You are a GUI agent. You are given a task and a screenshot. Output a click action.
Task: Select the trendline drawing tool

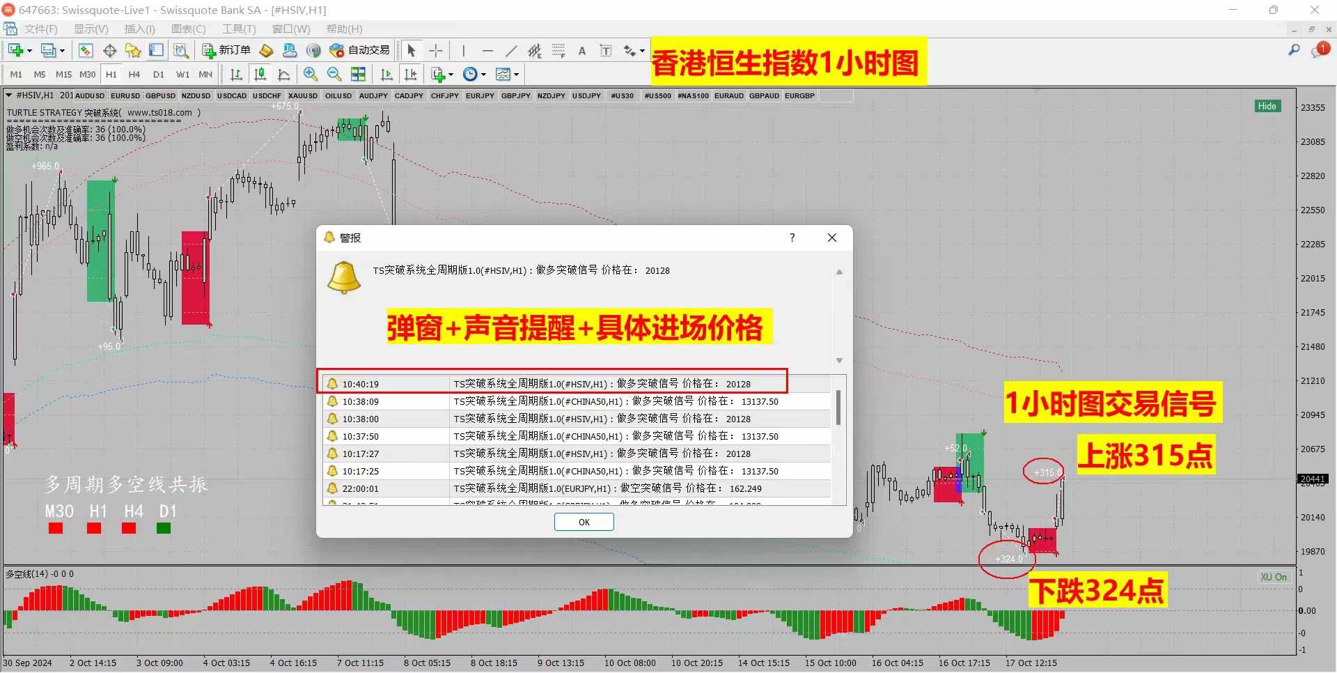coord(511,50)
